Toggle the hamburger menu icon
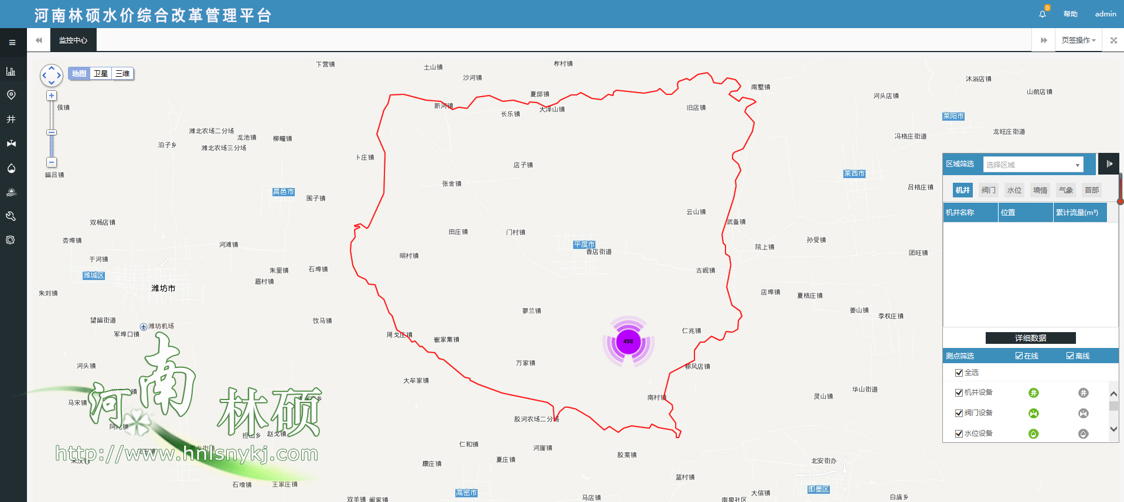The image size is (1124, 502). tap(12, 42)
